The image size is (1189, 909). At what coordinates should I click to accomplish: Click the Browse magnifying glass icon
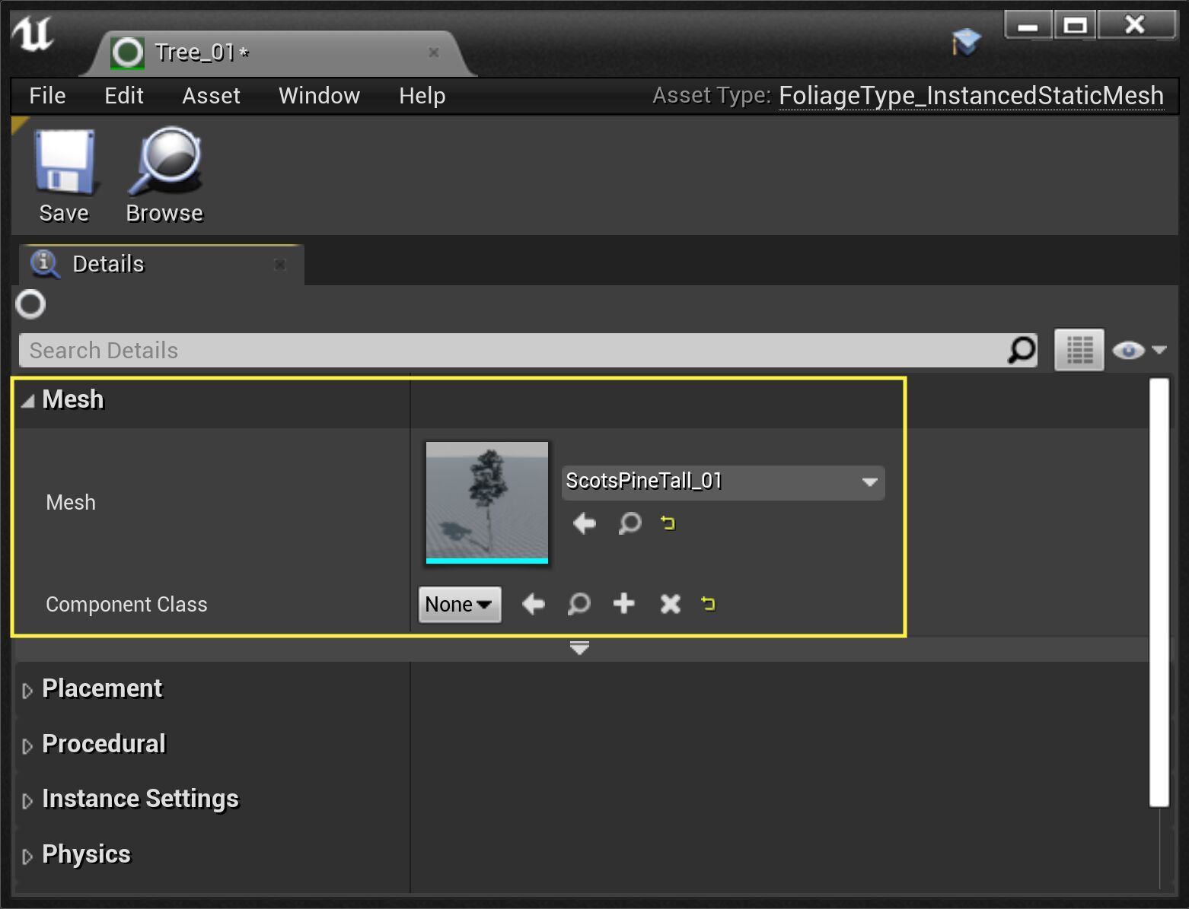pos(164,163)
